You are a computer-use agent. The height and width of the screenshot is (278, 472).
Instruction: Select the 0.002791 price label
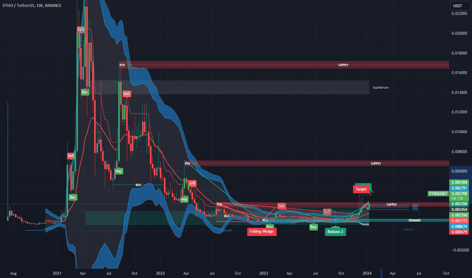click(459, 188)
